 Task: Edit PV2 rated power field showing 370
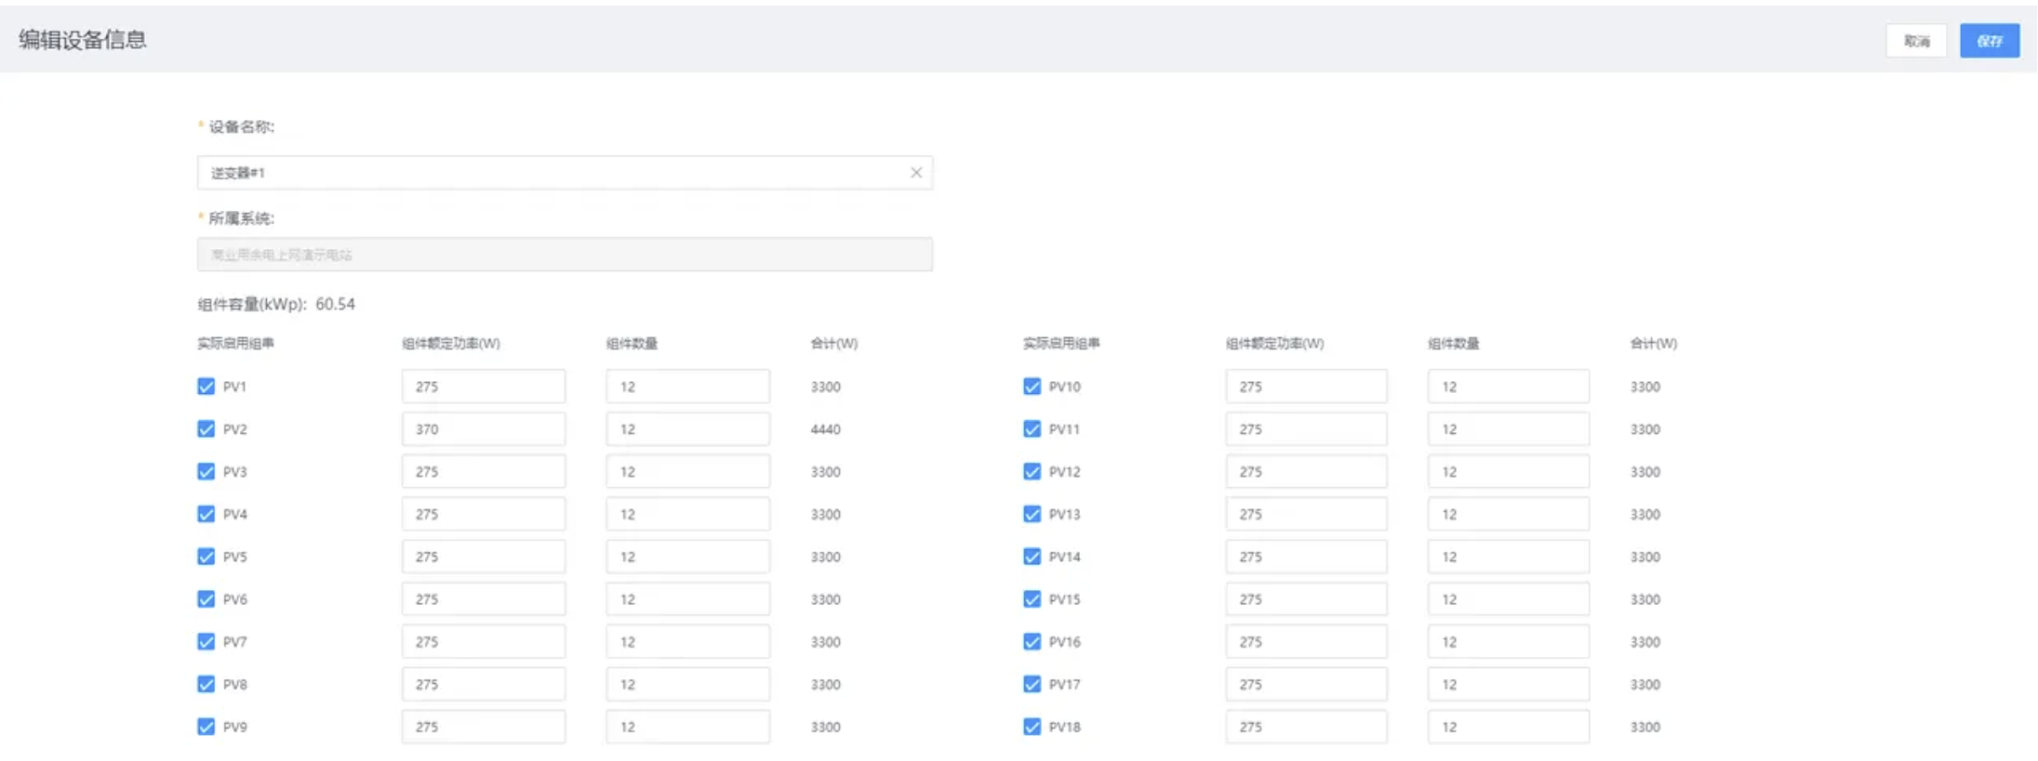pos(483,429)
